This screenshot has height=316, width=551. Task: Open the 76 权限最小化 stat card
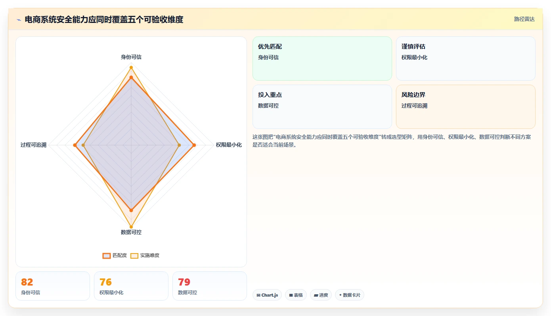[131, 286]
